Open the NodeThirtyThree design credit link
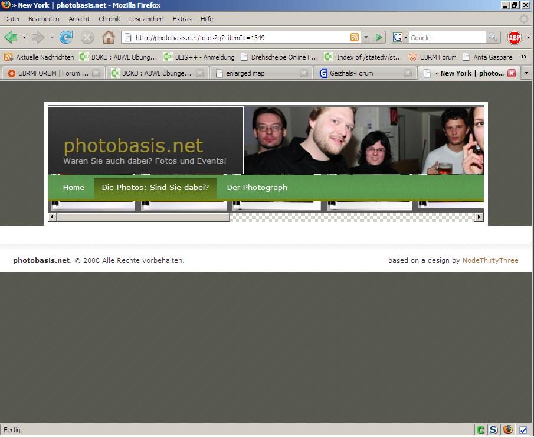The image size is (534, 438). coord(490,260)
